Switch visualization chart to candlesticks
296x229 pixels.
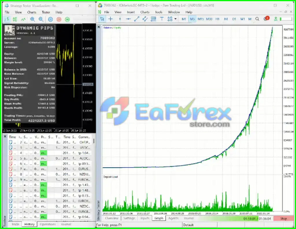[x=15, y=19]
